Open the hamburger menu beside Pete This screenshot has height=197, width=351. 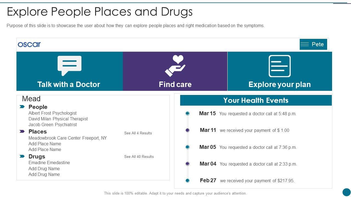pos(304,44)
